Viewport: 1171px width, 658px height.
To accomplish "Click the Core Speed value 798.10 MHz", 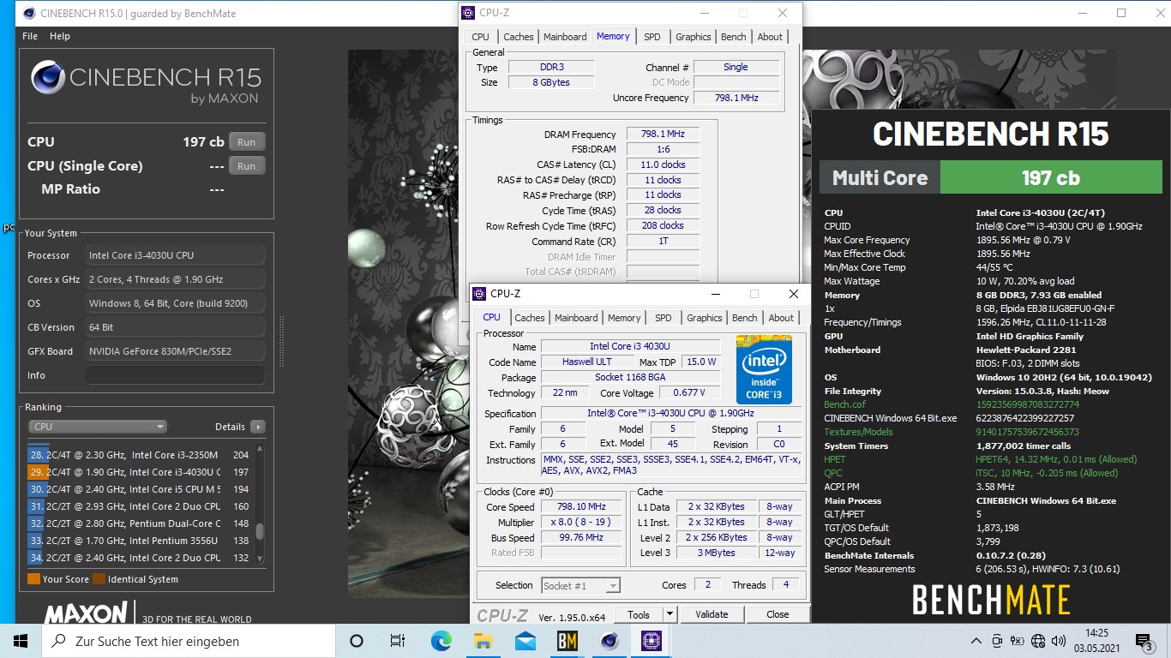I will point(582,506).
